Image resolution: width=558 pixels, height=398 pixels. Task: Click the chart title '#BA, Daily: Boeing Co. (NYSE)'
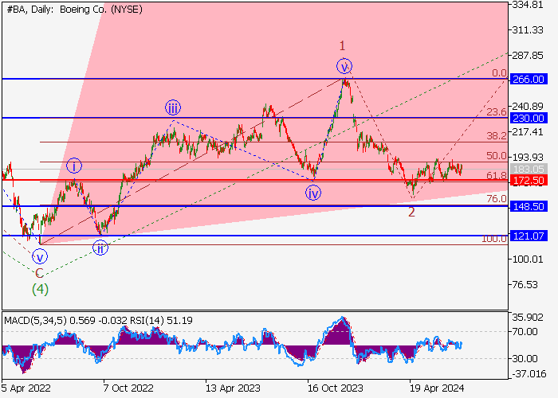click(x=74, y=10)
